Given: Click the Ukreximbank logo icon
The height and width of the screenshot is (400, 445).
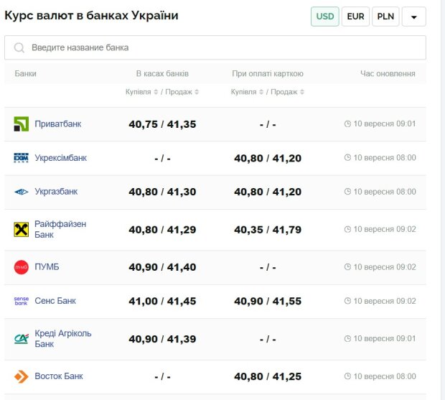Looking at the screenshot, I should point(21,158).
